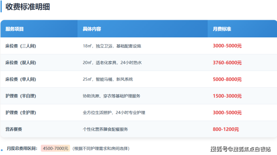The image size is (277, 155).
Task: Click the 5000-8000元 price
Action: pyautogui.click(x=227, y=79)
